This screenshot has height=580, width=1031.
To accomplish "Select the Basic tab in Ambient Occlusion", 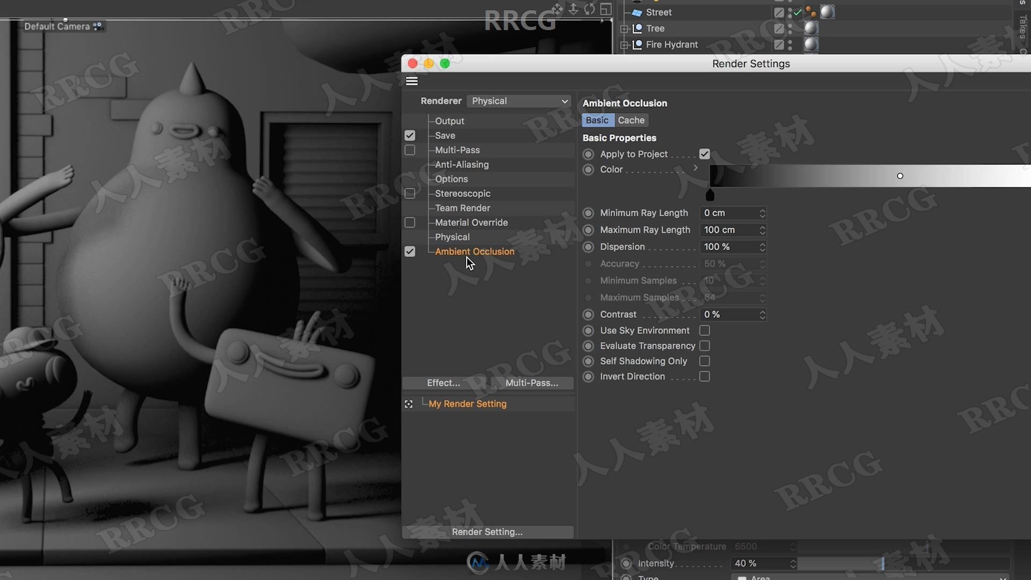I will click(x=597, y=120).
